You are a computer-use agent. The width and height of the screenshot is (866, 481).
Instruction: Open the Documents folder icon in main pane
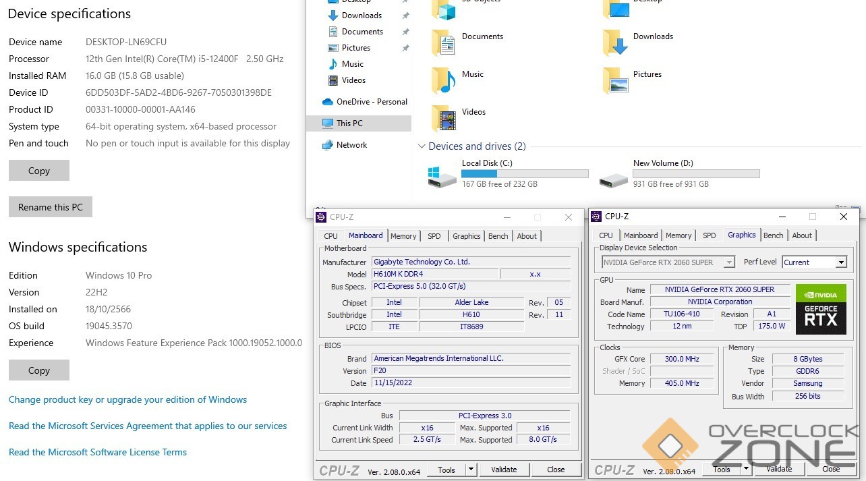click(444, 43)
